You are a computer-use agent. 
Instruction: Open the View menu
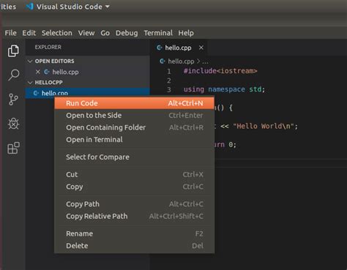(x=86, y=33)
